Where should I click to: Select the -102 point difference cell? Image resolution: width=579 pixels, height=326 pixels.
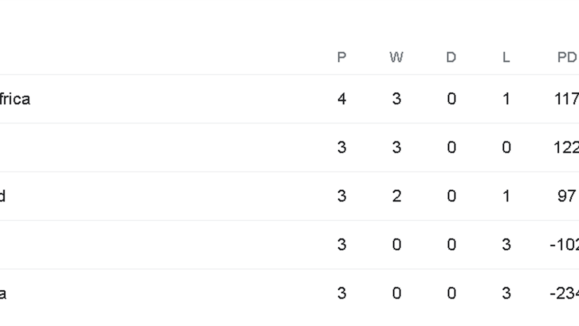565,245
